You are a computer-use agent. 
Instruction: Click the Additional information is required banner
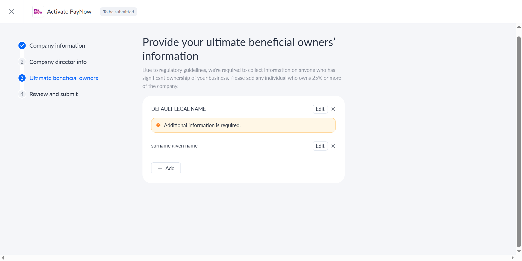[243, 125]
